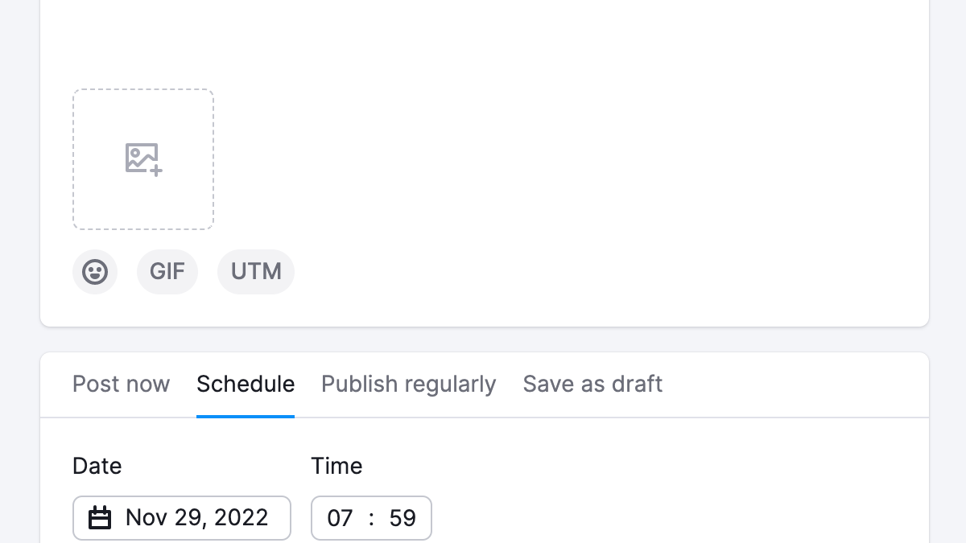Switch to the Post now tab

point(121,385)
